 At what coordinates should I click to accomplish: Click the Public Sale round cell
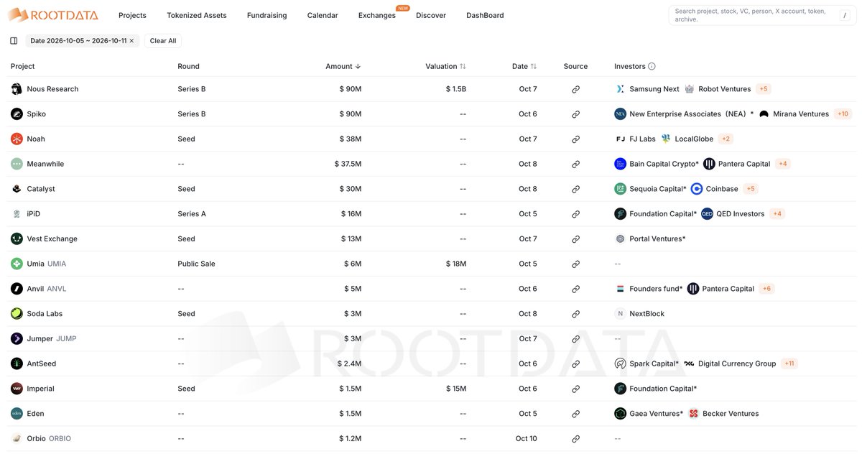196,264
